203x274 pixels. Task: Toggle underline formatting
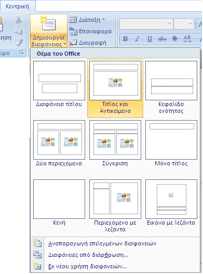pos(150,39)
